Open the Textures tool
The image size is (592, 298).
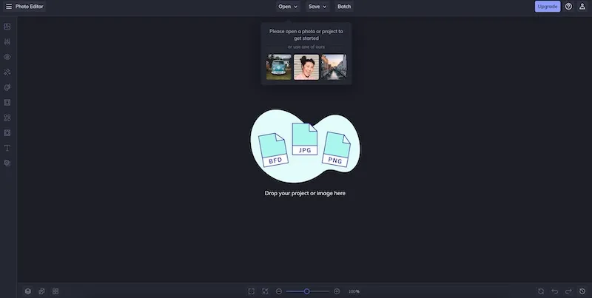pyautogui.click(x=7, y=163)
